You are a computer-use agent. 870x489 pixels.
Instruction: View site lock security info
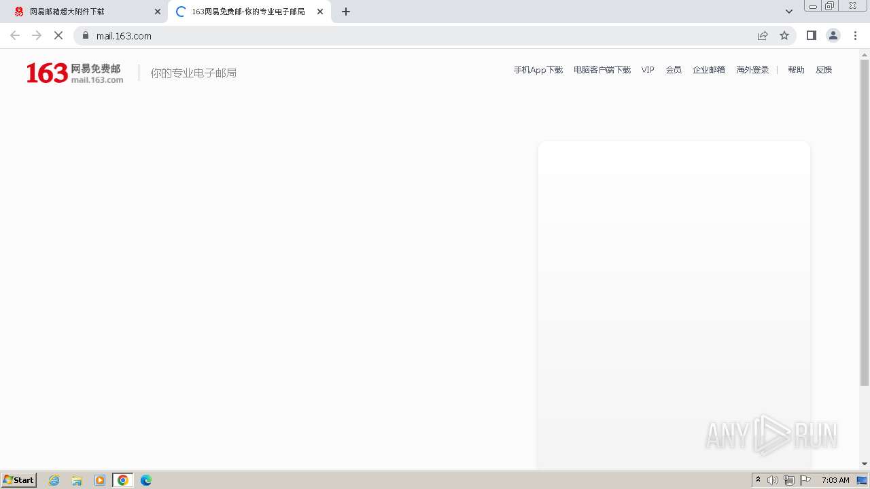[86, 35]
